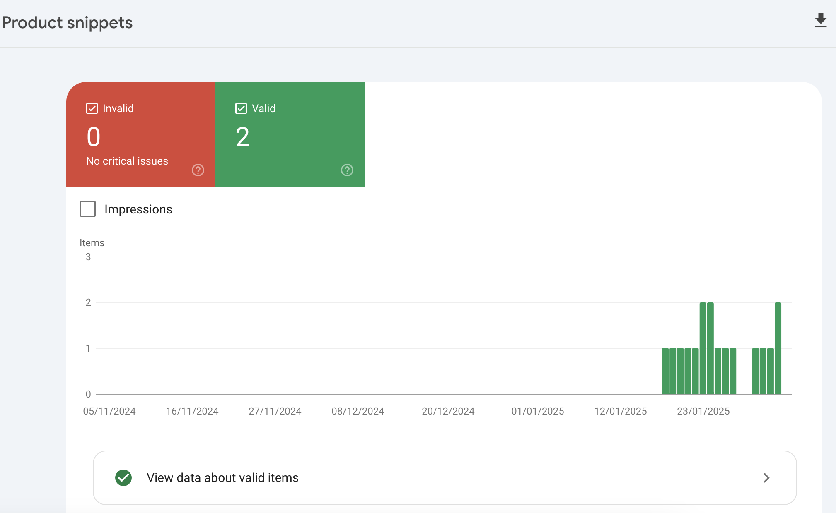Click help icon on Valid card
836x513 pixels.
click(x=347, y=170)
